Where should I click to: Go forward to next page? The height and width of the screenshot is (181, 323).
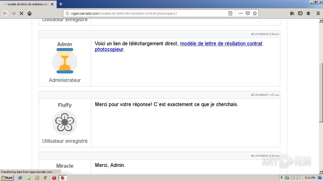[13, 13]
